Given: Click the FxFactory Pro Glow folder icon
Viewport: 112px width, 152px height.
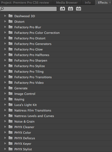Looking at the screenshot, I should tap(11, 49).
